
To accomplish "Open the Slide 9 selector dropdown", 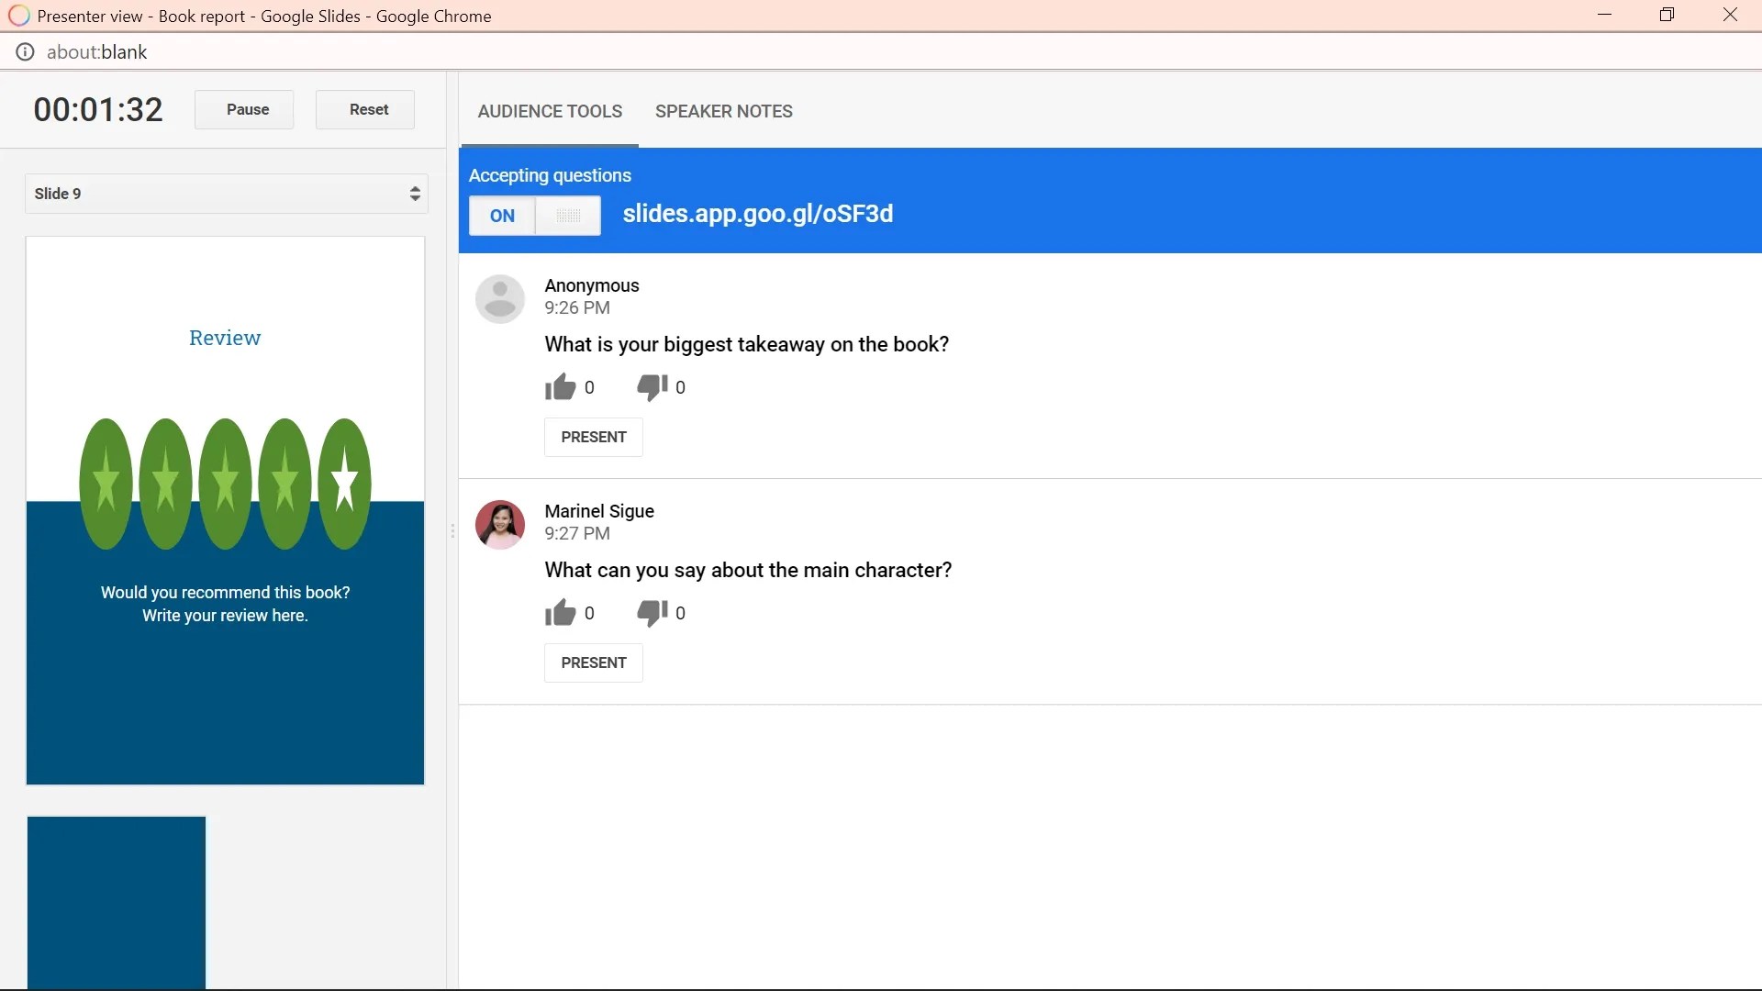I will [x=226, y=194].
